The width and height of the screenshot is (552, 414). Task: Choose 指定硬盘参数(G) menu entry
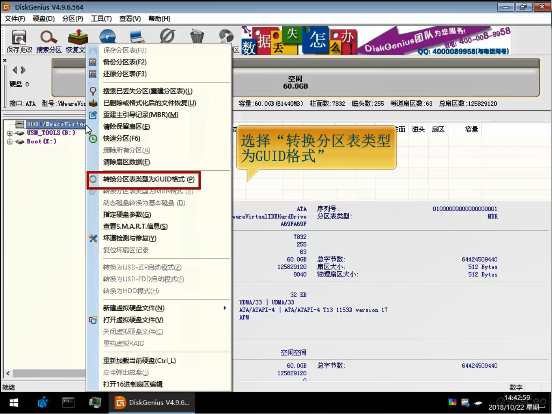point(159,215)
